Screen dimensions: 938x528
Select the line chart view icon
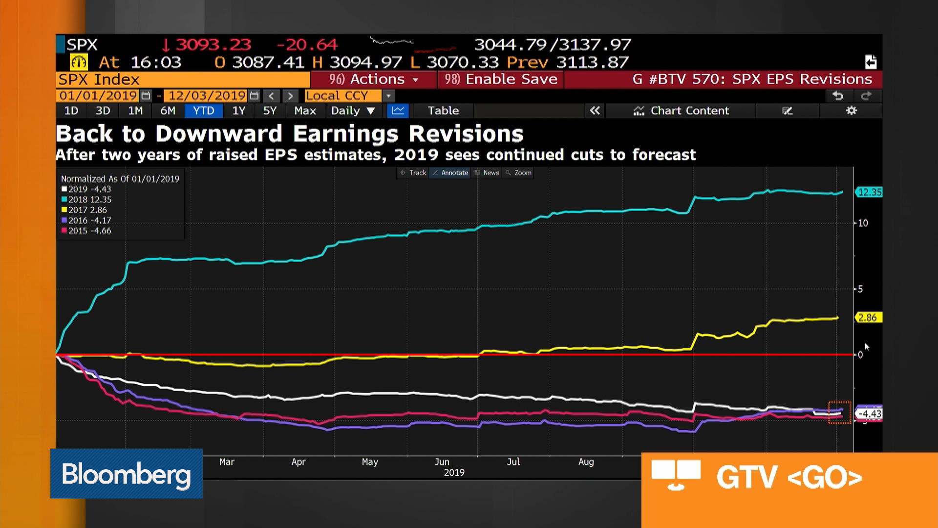[x=398, y=111]
